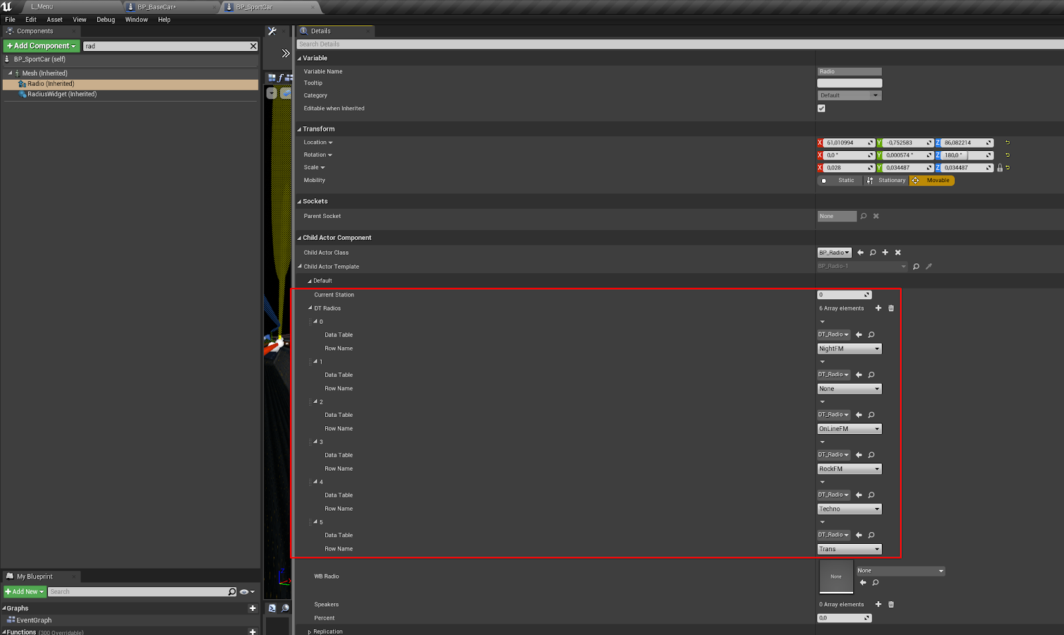Add a new function in the Functions section

(253, 632)
